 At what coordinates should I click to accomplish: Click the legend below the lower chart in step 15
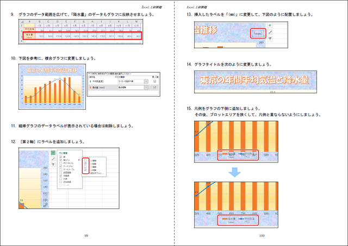pos(238,220)
